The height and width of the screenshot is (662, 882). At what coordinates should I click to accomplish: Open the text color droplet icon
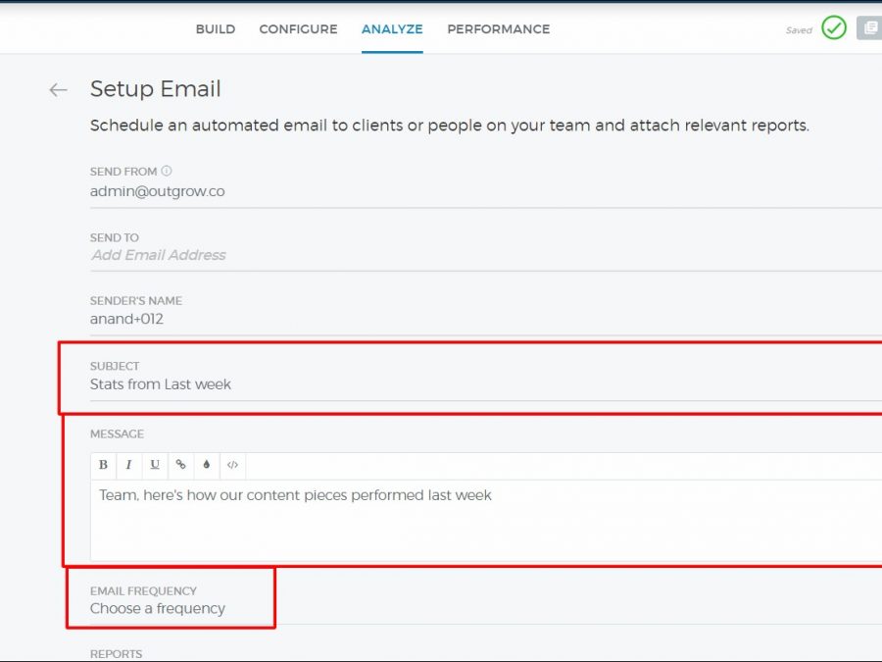click(x=207, y=465)
